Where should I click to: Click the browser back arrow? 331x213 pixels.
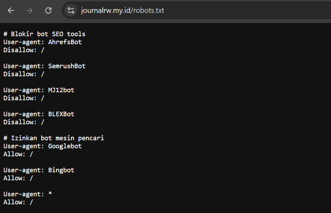pos(11,10)
